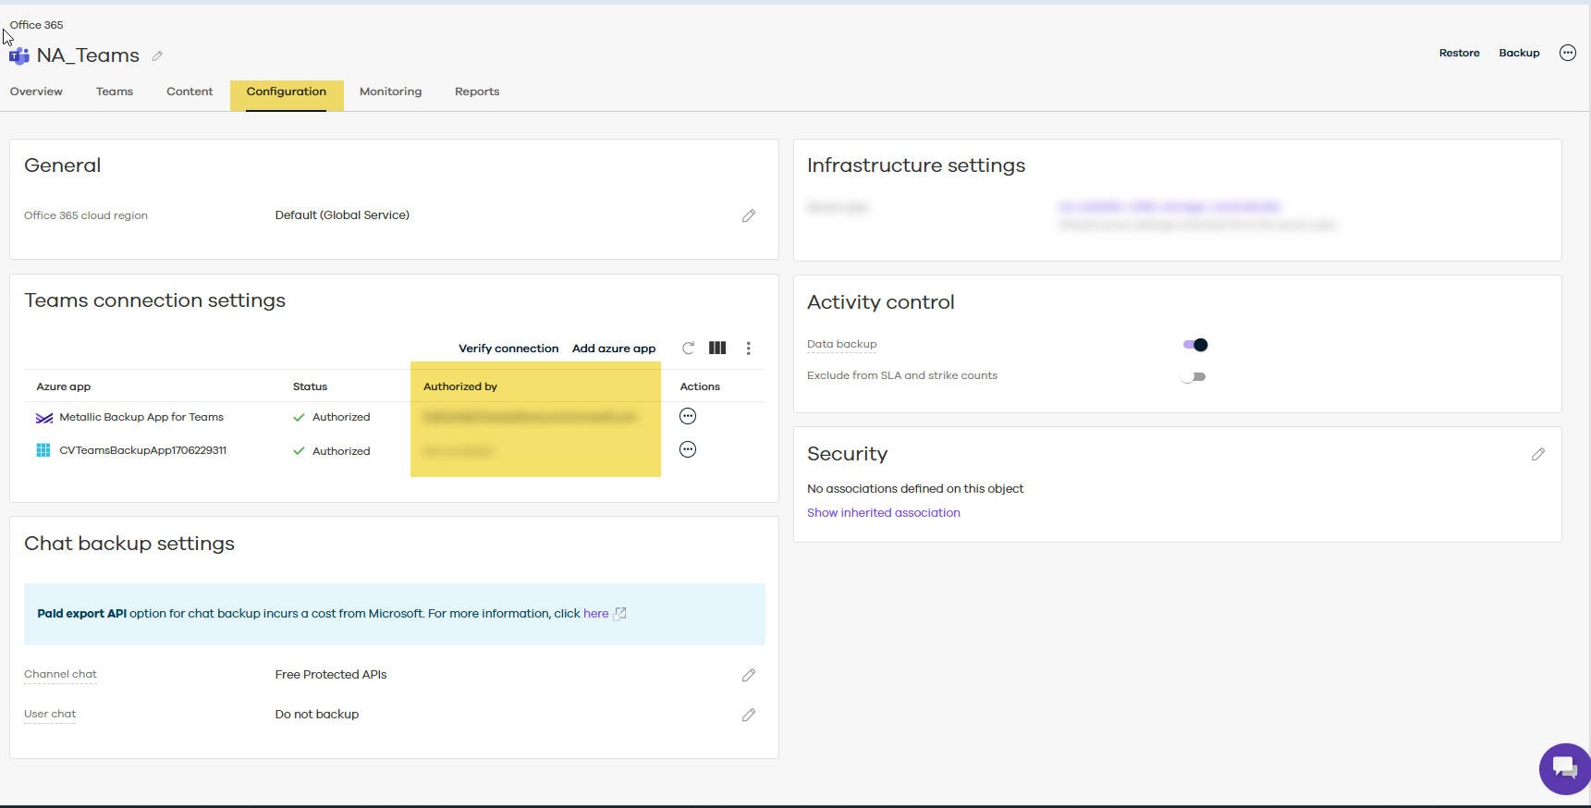Click the Metallic Backup App for Teams row name
Screen dimensions: 1591x808
141,417
